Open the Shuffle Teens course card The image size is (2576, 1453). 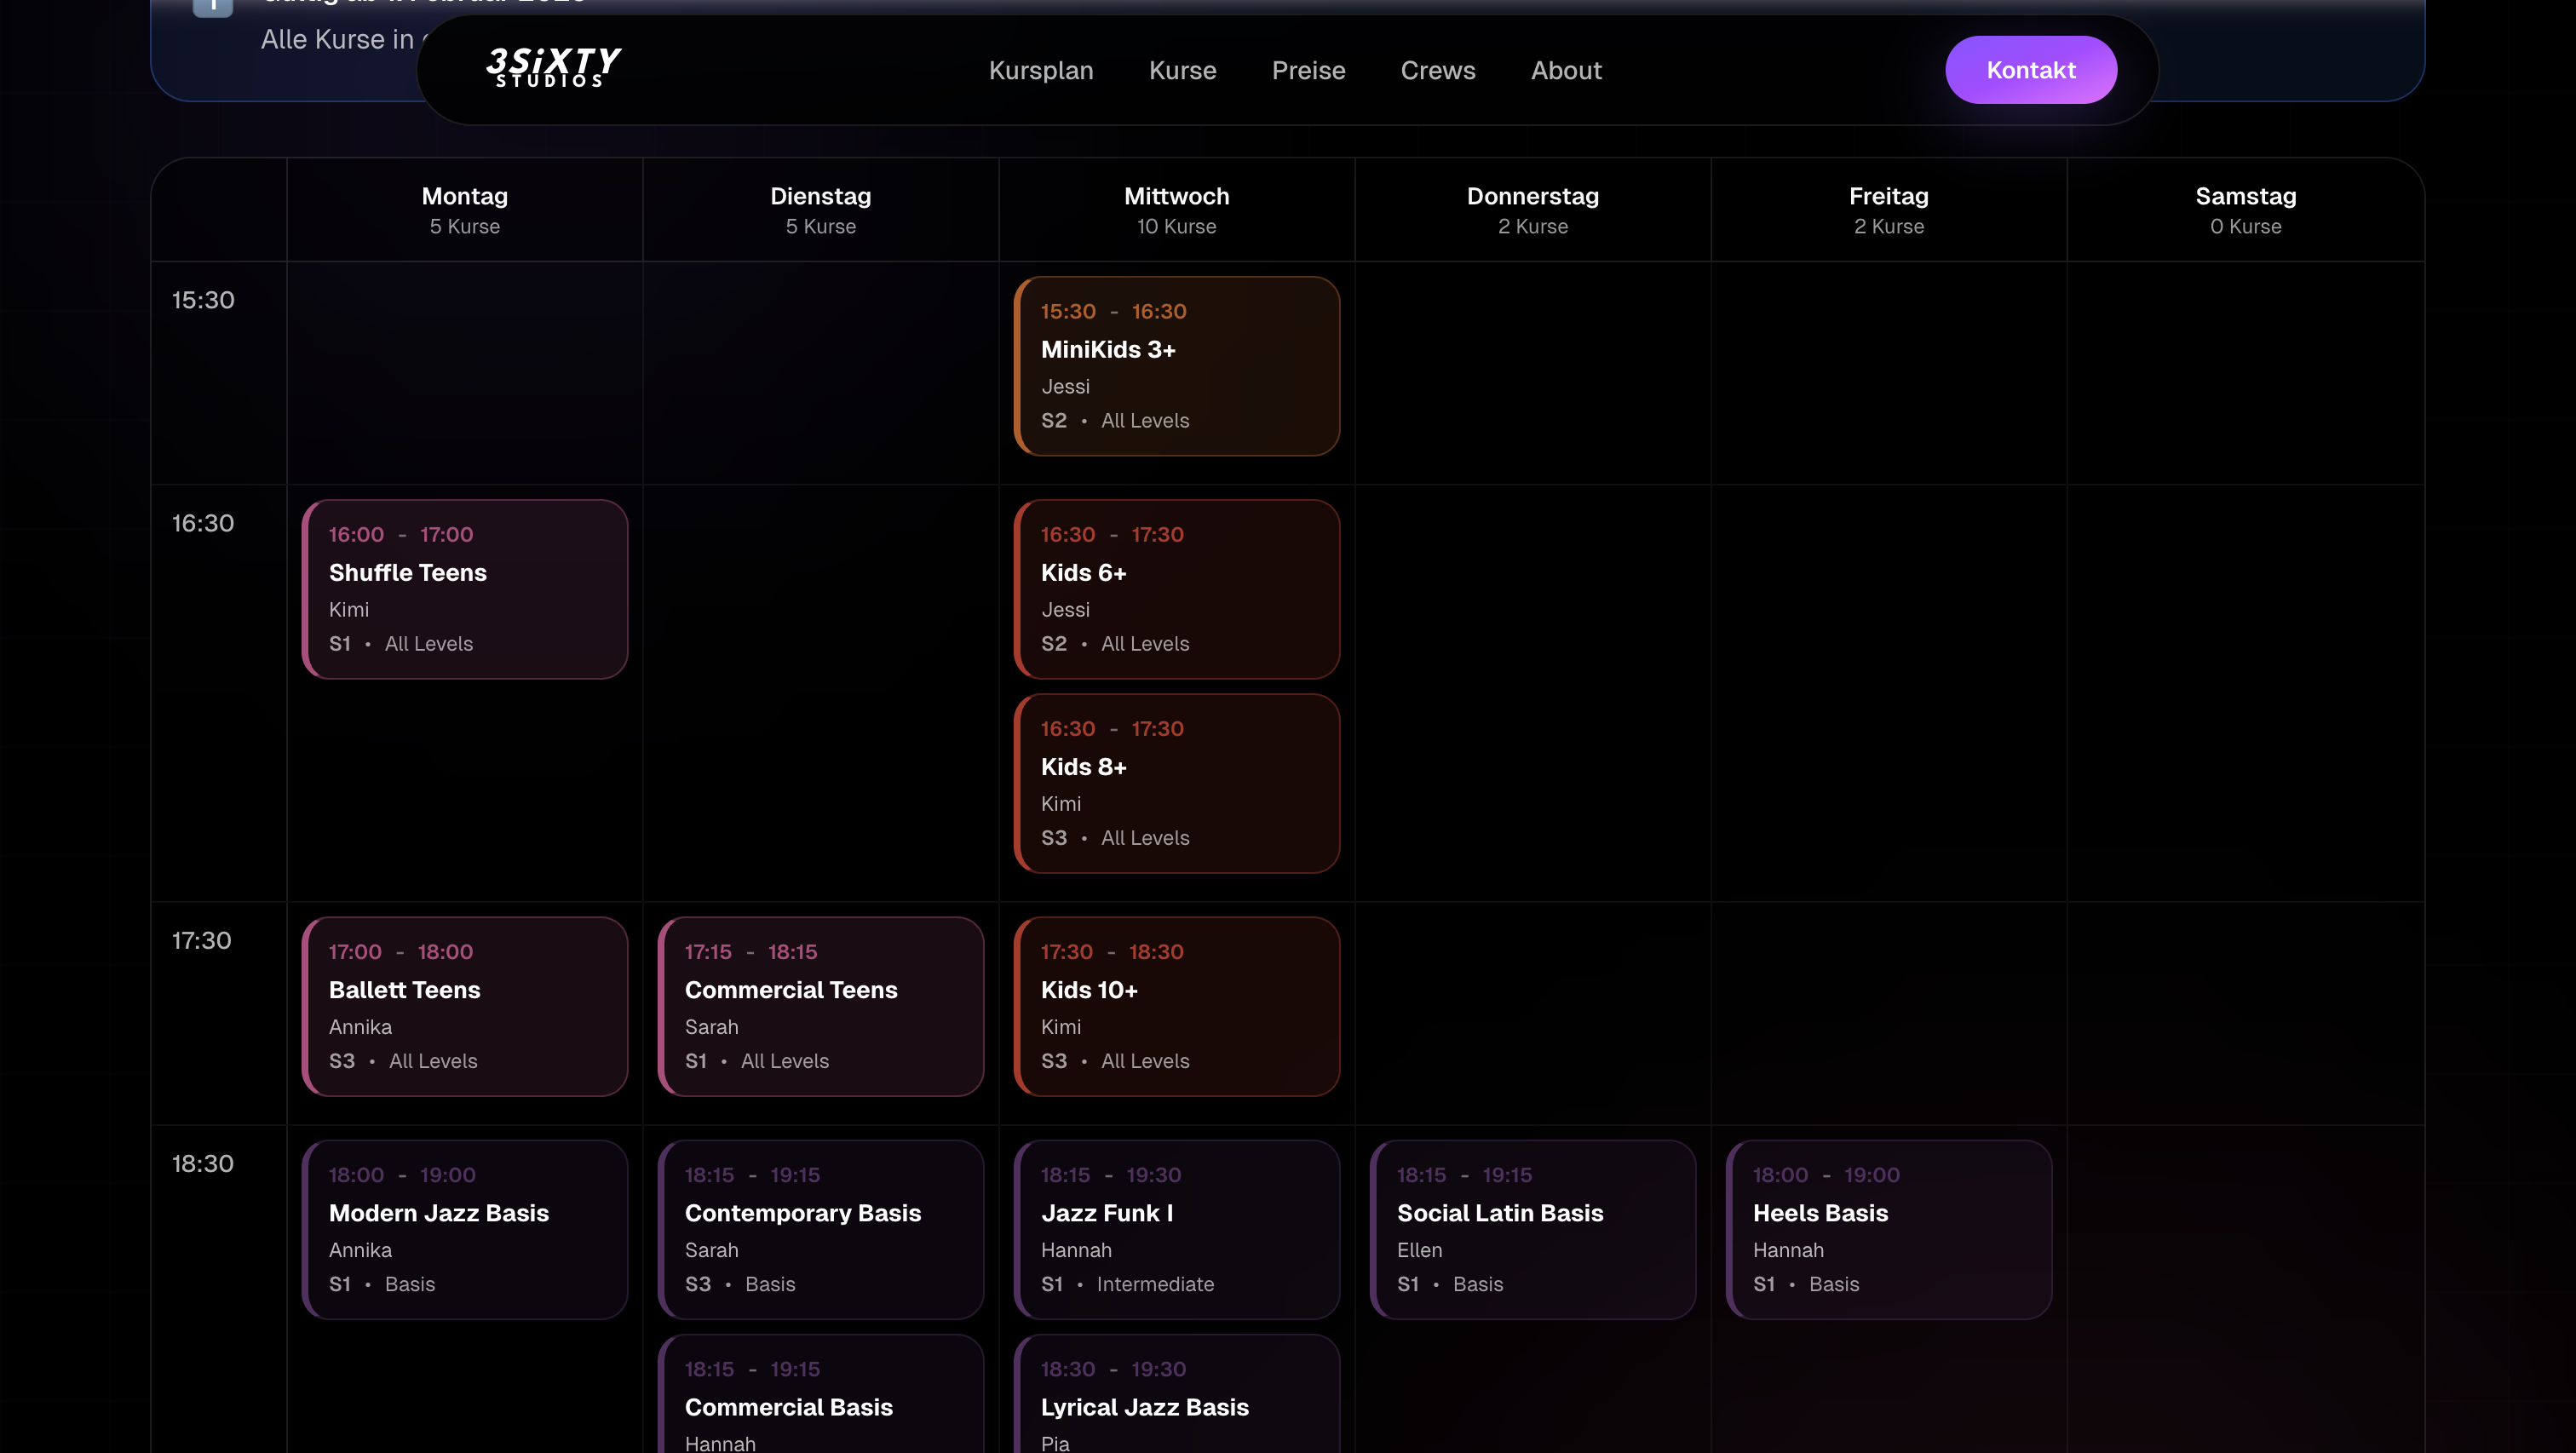coord(464,589)
